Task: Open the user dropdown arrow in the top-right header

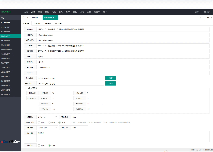Action: pos(201,12)
